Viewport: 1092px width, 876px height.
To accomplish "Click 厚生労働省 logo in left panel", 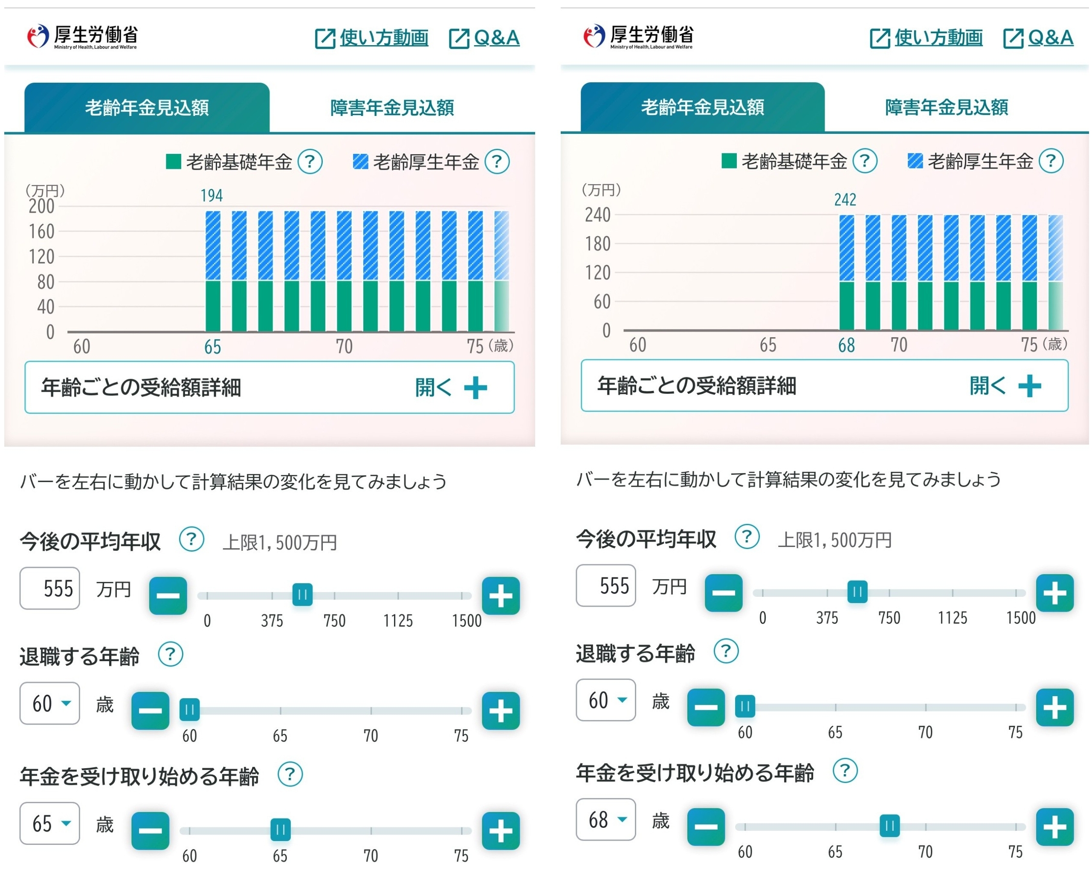I will coord(82,37).
